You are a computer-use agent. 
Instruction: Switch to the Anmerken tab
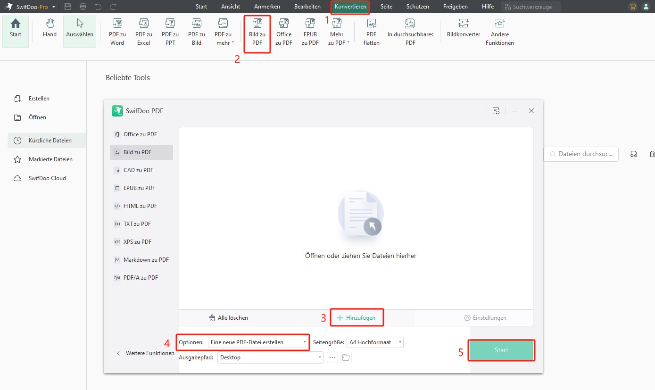267,7
